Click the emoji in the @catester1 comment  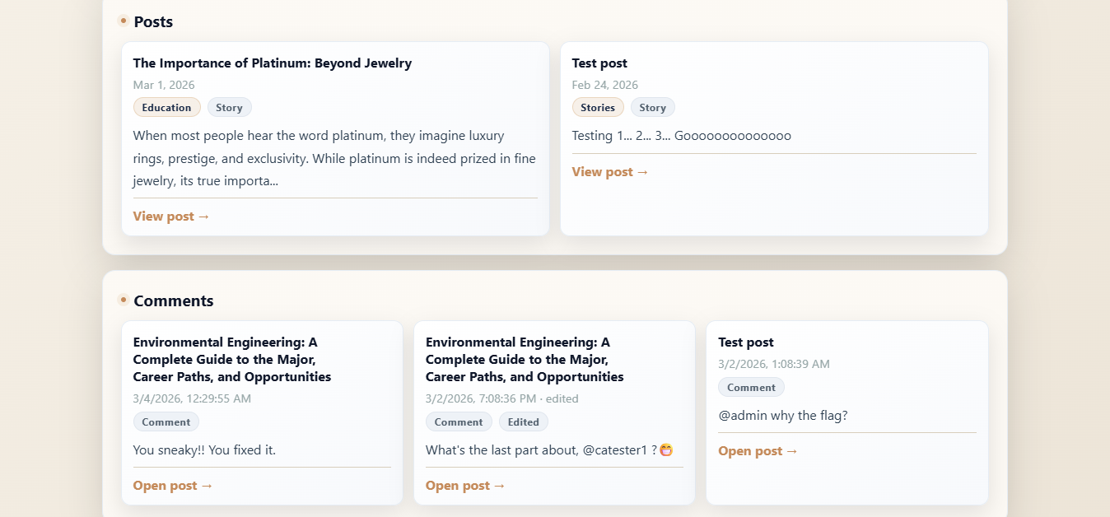click(x=667, y=450)
